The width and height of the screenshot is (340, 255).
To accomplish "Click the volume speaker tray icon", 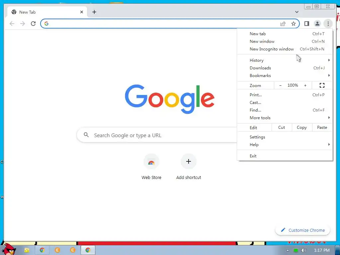I will click(x=304, y=250).
